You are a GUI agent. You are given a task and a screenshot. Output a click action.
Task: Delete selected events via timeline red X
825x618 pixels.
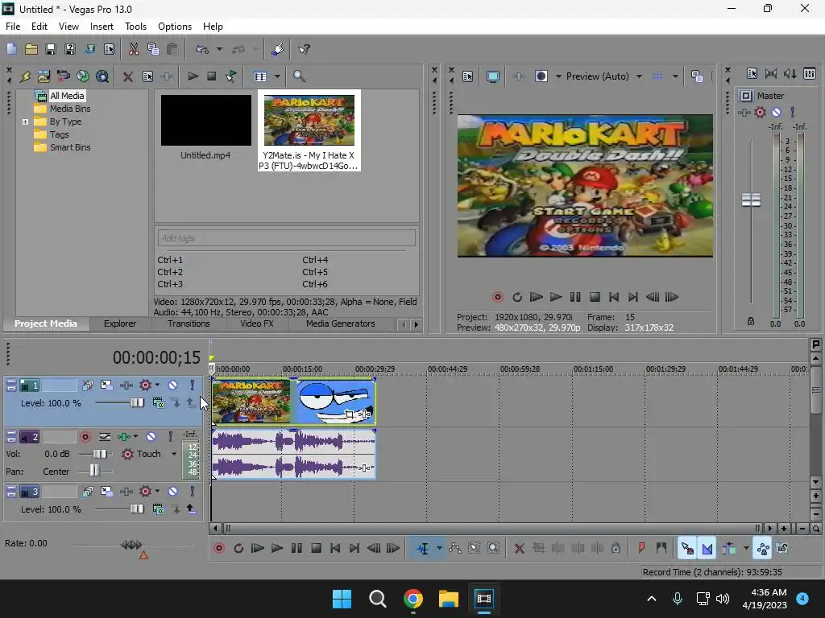[x=519, y=549]
